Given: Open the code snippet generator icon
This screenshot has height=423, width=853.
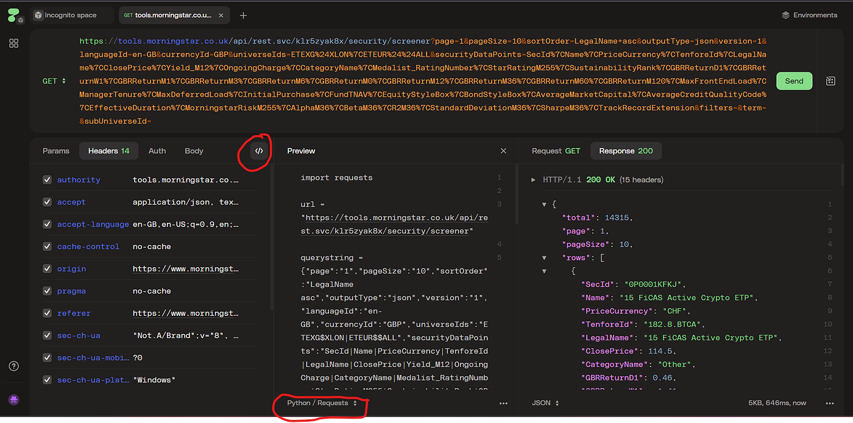Looking at the screenshot, I should point(259,151).
